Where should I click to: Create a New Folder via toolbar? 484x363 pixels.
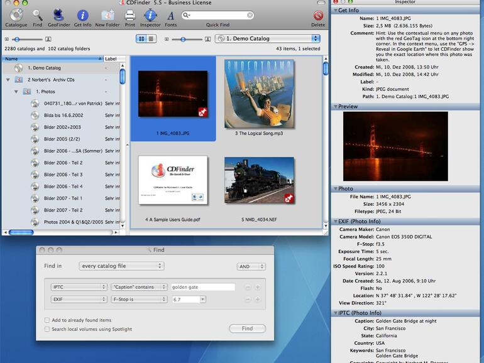[107, 15]
